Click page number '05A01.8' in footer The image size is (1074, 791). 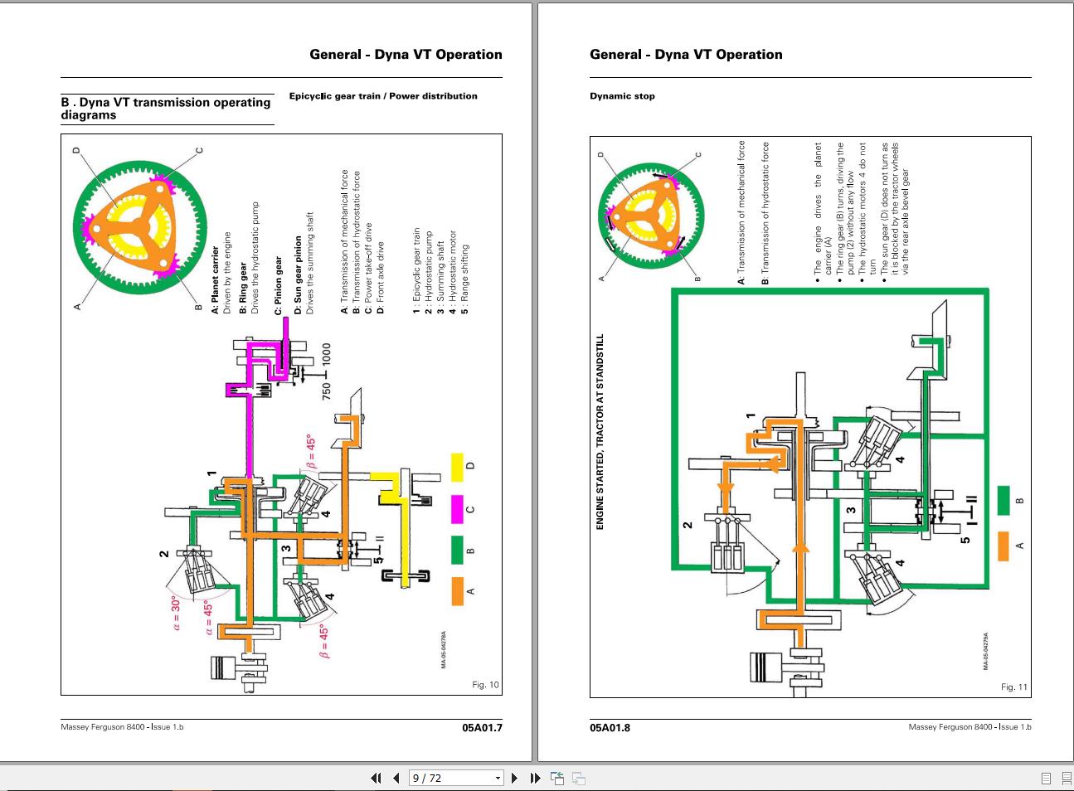[610, 728]
